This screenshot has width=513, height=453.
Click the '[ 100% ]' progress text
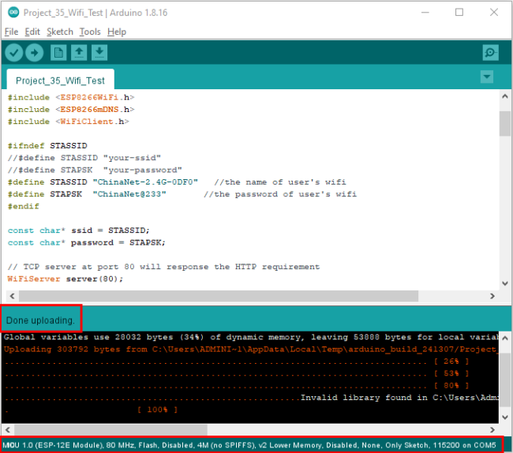click(x=157, y=410)
